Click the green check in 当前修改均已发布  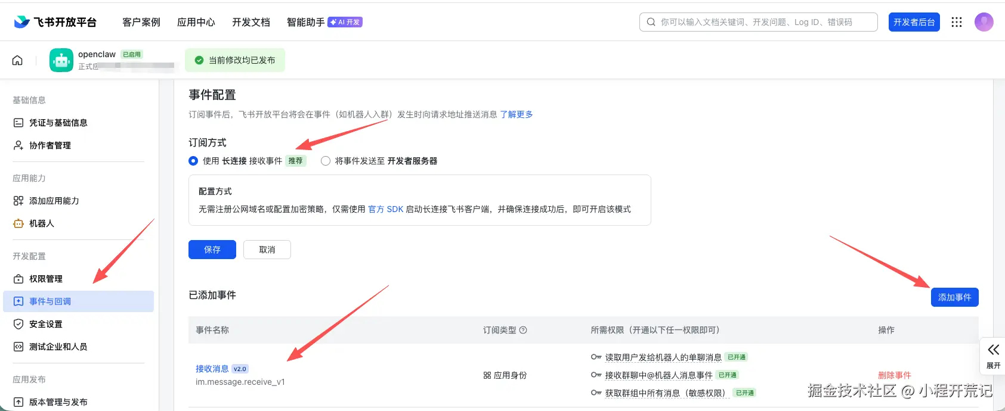point(199,60)
